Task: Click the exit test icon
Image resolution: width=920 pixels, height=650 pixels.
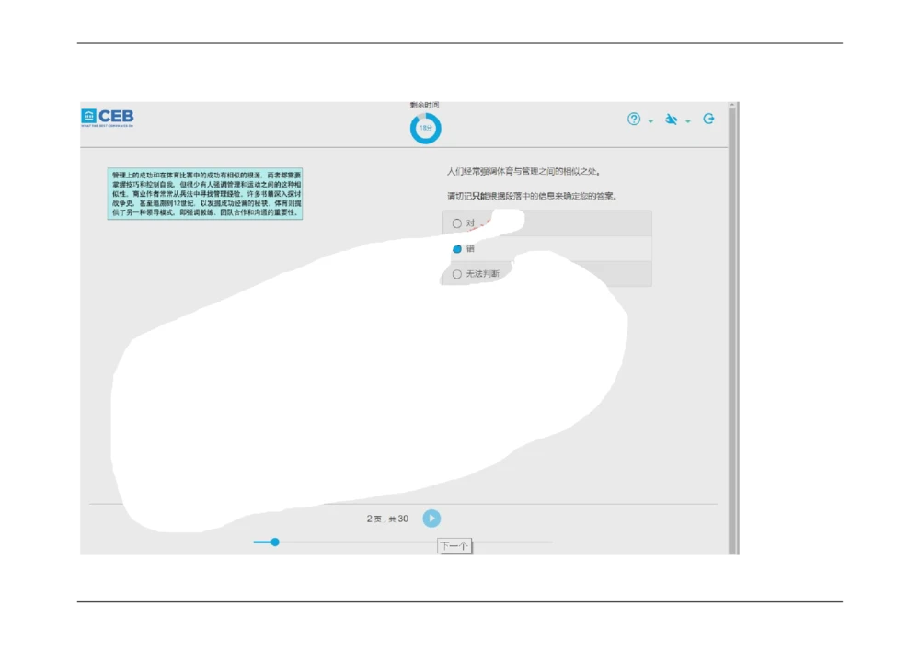Action: [x=708, y=119]
